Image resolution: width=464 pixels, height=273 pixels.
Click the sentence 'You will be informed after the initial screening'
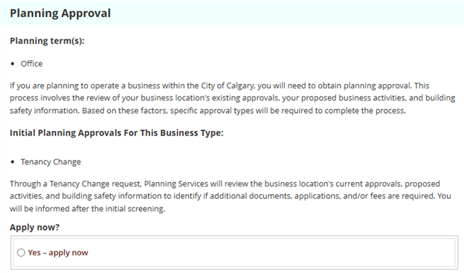click(87, 208)
